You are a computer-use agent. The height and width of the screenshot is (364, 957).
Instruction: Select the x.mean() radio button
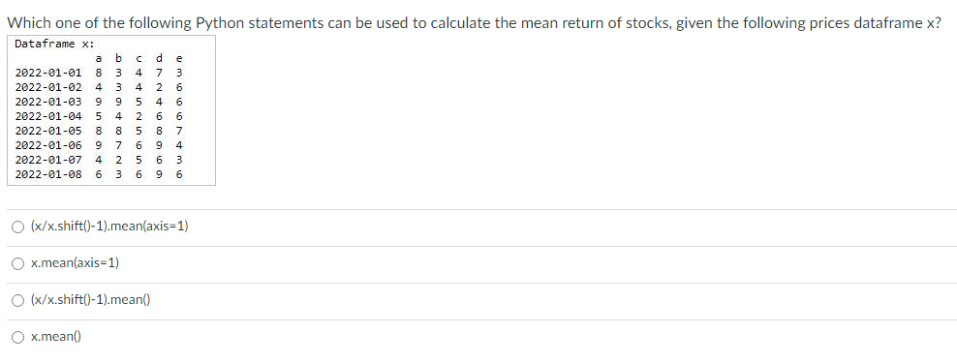18,337
